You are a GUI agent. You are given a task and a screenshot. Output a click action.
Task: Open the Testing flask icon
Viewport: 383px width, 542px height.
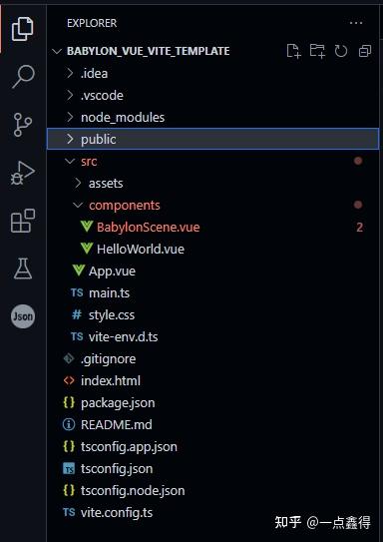tap(23, 269)
